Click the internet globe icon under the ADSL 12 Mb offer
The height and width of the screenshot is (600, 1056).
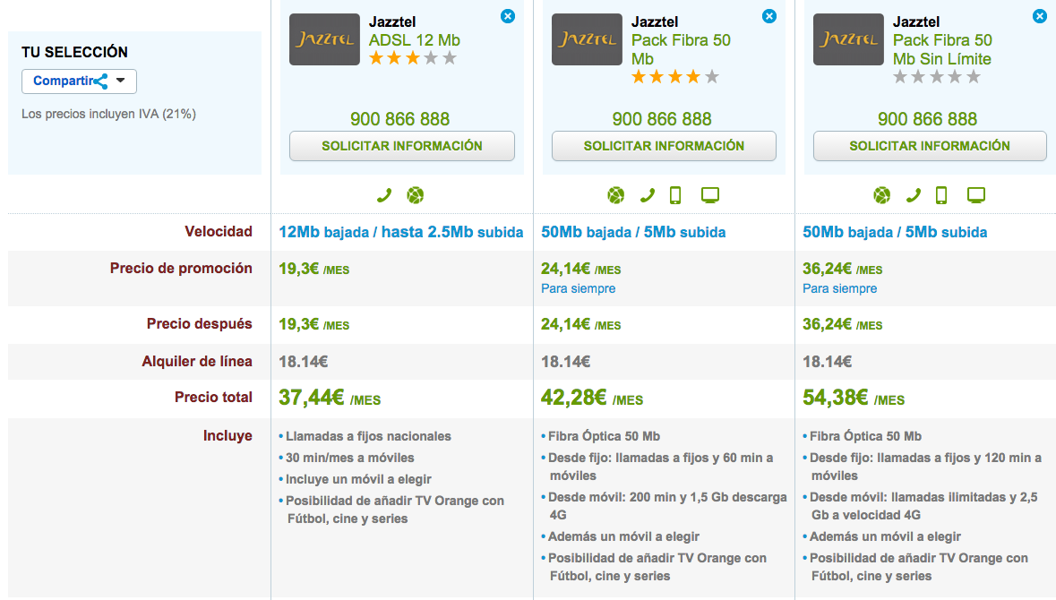pos(416,195)
